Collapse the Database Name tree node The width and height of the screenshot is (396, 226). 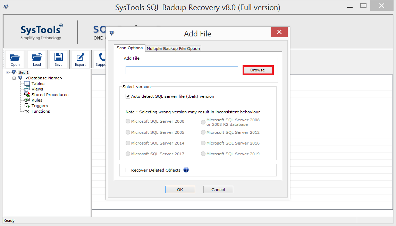coord(14,78)
